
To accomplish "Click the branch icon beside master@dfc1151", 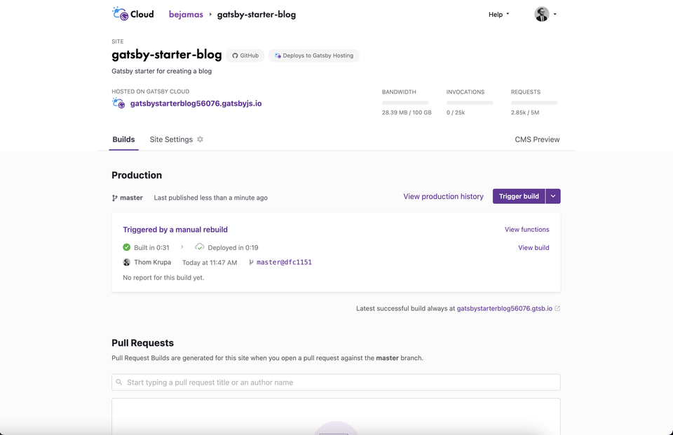I will (251, 262).
